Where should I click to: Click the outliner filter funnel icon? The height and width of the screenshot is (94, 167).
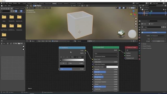[x=162, y=5]
